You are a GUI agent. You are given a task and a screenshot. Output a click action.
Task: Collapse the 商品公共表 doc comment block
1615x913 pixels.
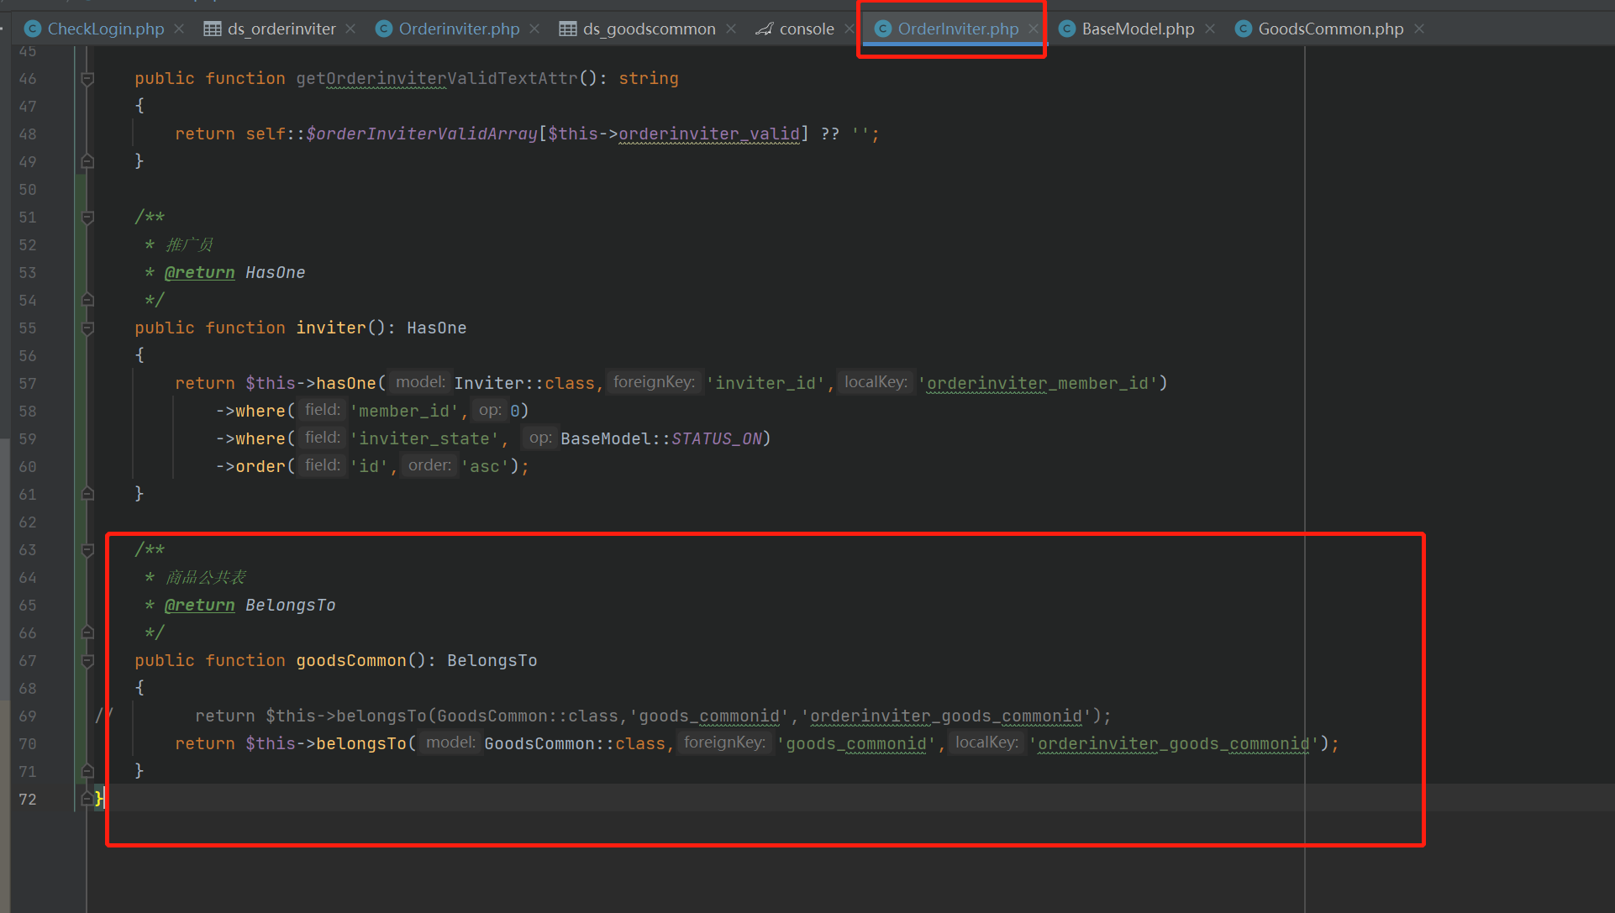[87, 549]
